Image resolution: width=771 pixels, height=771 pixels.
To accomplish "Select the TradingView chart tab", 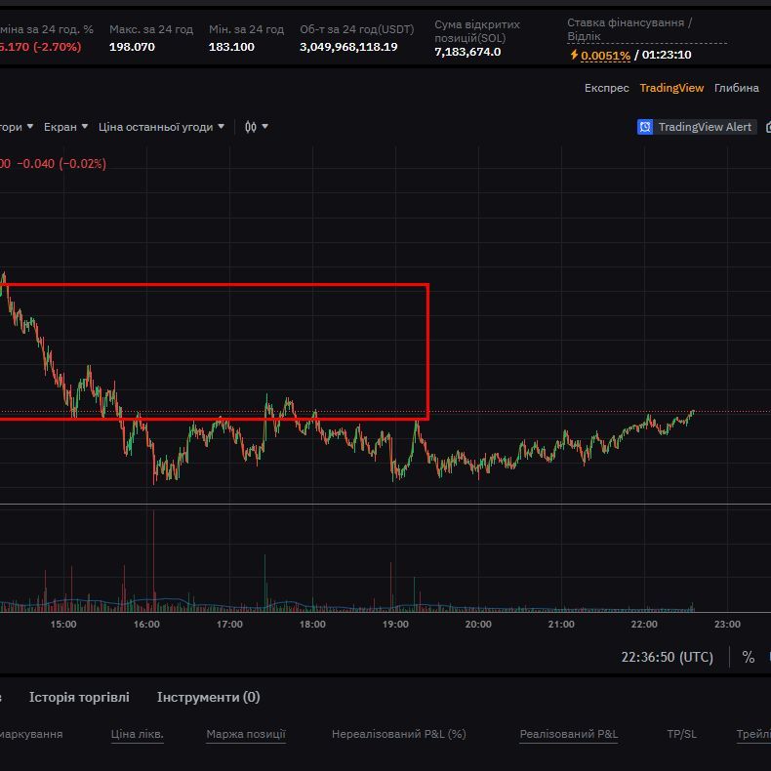I will tap(671, 88).
